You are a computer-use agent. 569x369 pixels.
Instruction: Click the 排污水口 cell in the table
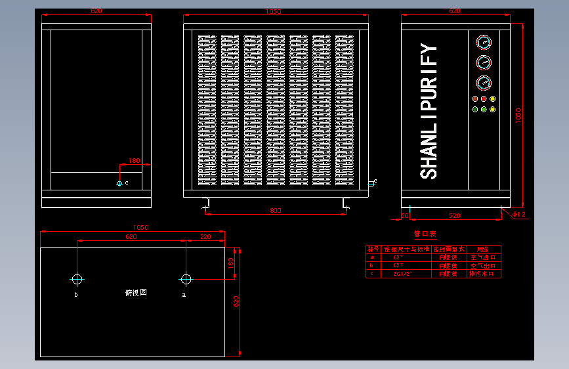coord(484,274)
